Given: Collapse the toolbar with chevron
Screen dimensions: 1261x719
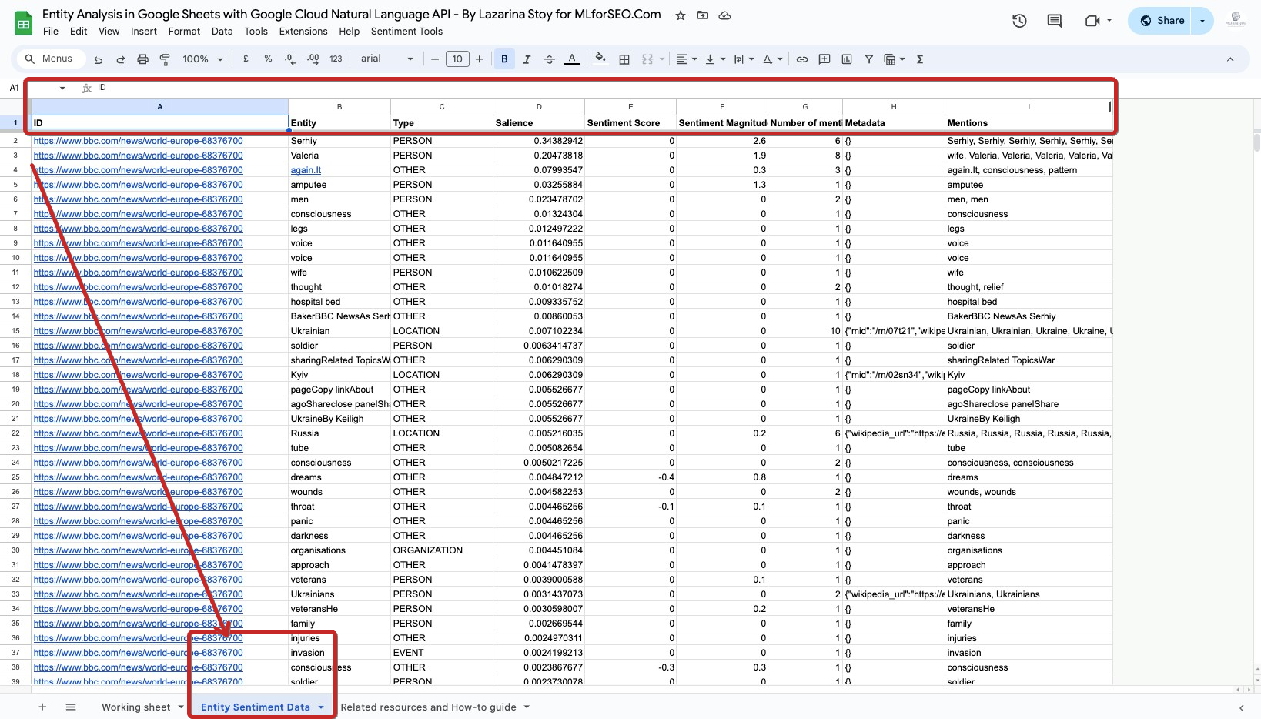Looking at the screenshot, I should [x=1230, y=59].
